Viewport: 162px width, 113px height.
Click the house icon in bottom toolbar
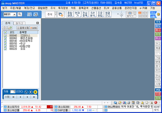pos(120,103)
